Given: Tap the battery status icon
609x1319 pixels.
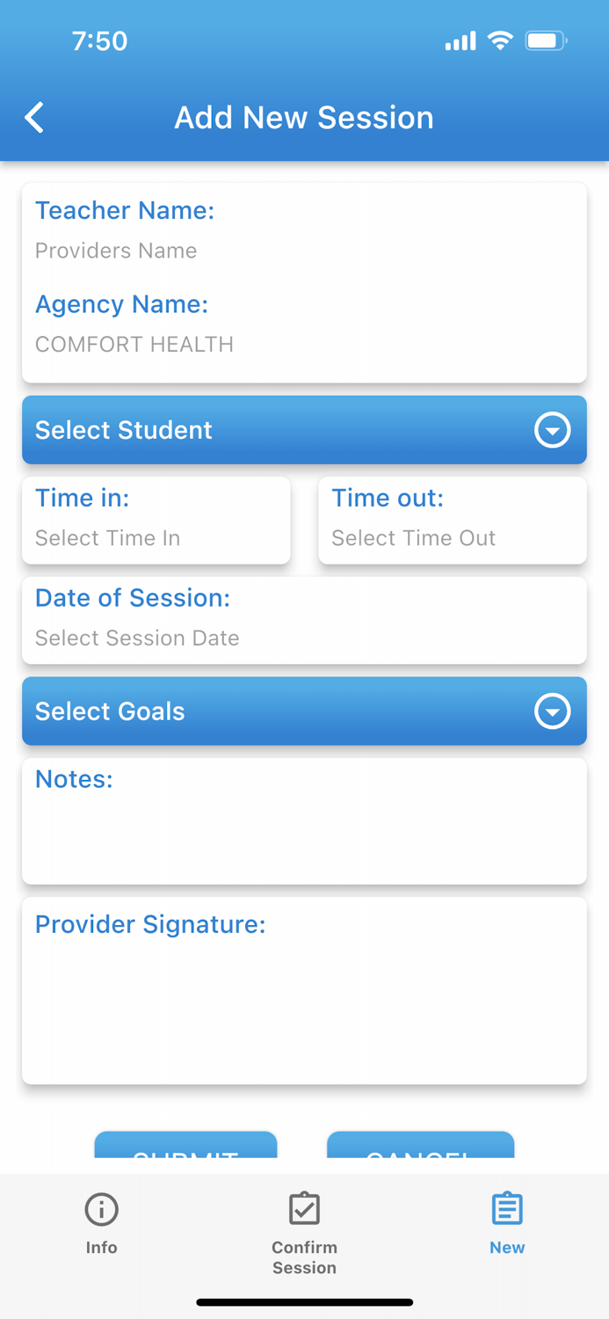Looking at the screenshot, I should pyautogui.click(x=546, y=40).
